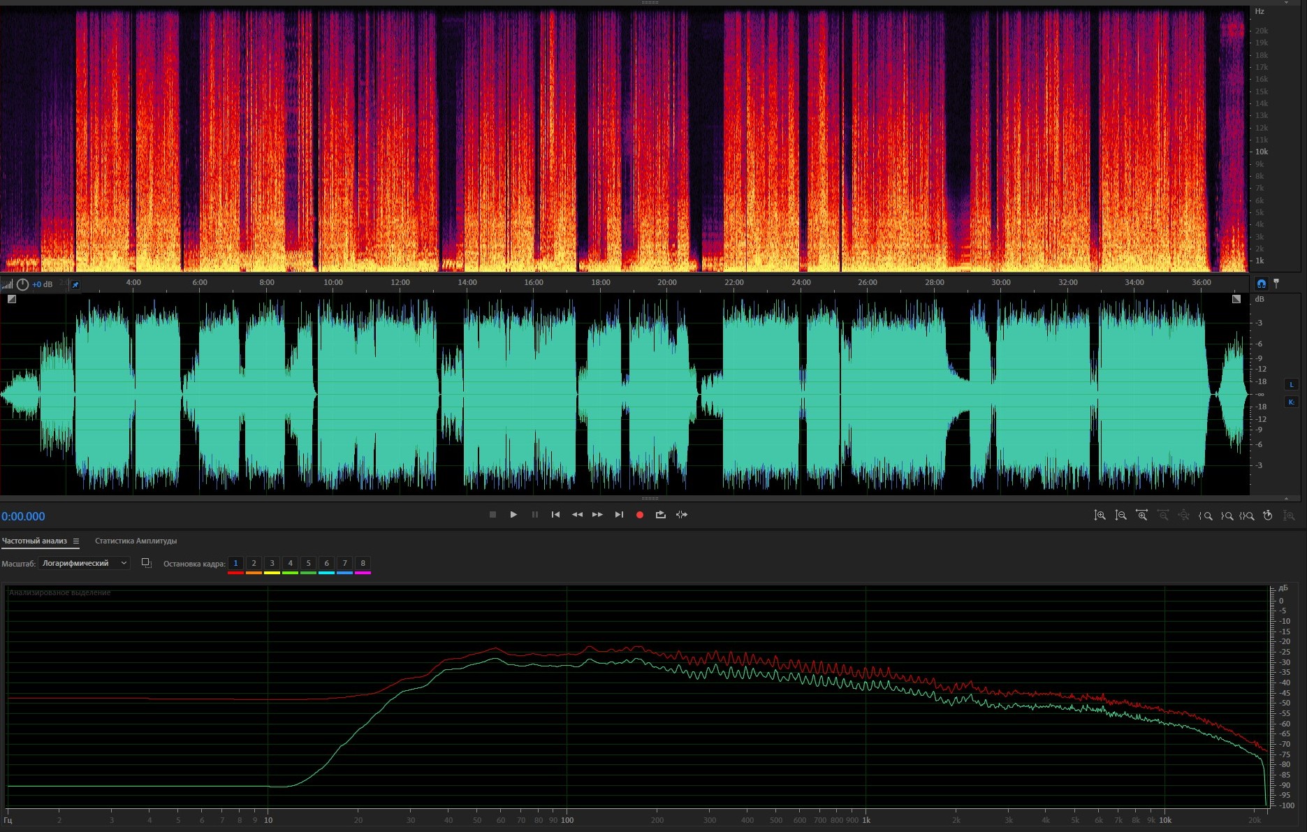The height and width of the screenshot is (832, 1307).
Task: Open the Масштаб scale dropdown
Action: coord(85,563)
